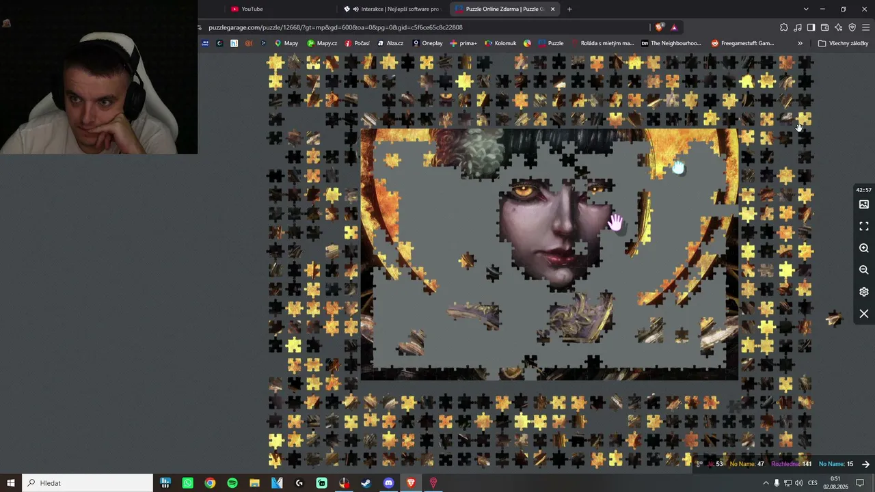875x492 pixels.
Task: Open File Explorer from the taskbar
Action: tap(254, 483)
